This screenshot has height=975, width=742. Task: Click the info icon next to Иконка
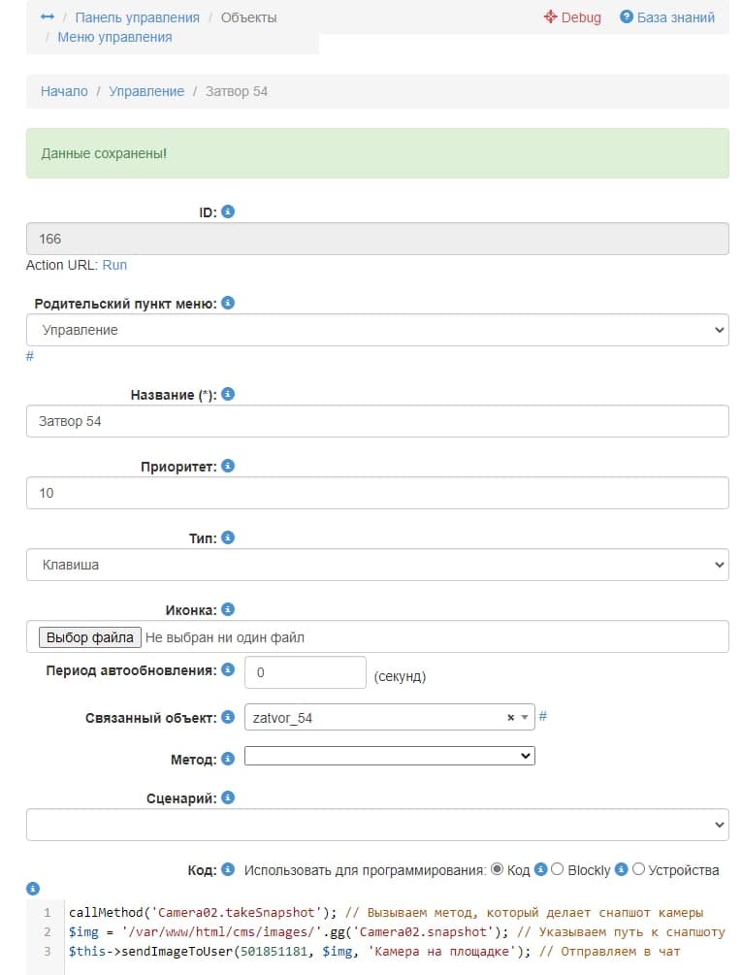pos(228,610)
